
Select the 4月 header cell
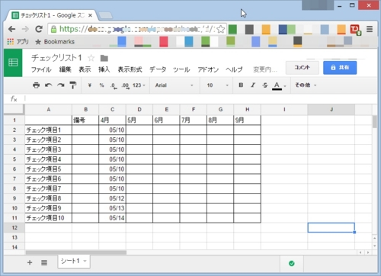pyautogui.click(x=112, y=120)
